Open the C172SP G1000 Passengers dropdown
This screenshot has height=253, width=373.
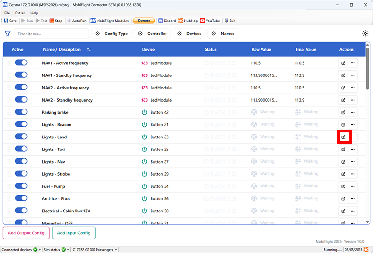(x=95, y=250)
